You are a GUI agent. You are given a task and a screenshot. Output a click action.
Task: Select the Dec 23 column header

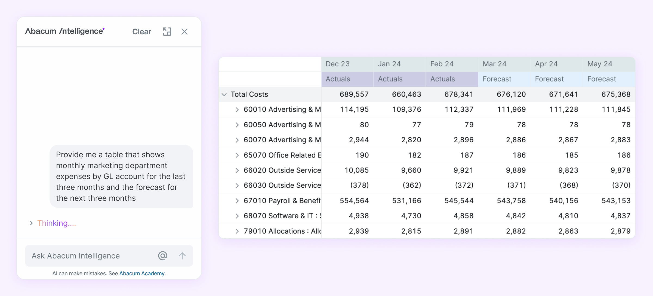click(338, 64)
